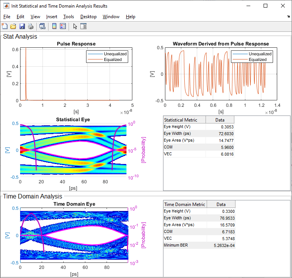Click the Desktop menu
The height and width of the screenshot is (278, 292).
(88, 17)
